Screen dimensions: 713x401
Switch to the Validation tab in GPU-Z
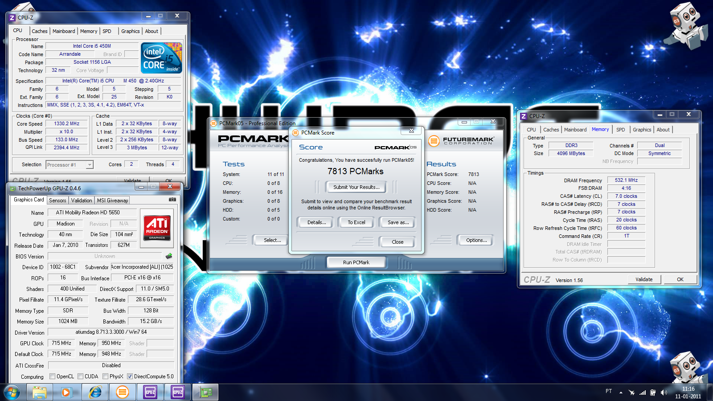coord(82,200)
